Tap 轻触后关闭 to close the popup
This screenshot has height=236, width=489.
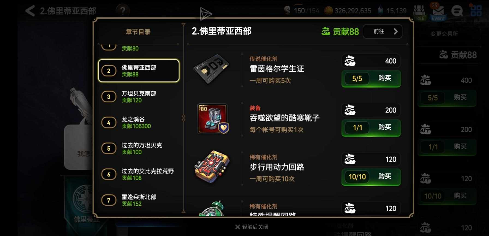point(252,227)
